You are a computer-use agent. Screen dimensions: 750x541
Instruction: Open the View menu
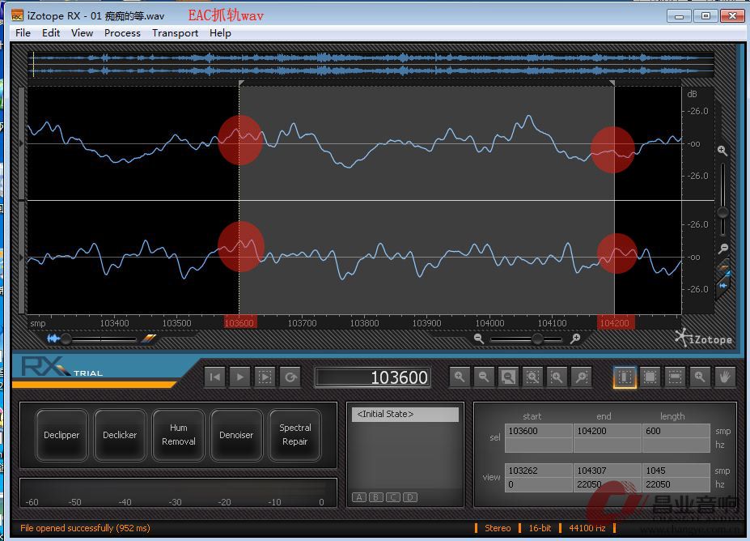point(82,33)
